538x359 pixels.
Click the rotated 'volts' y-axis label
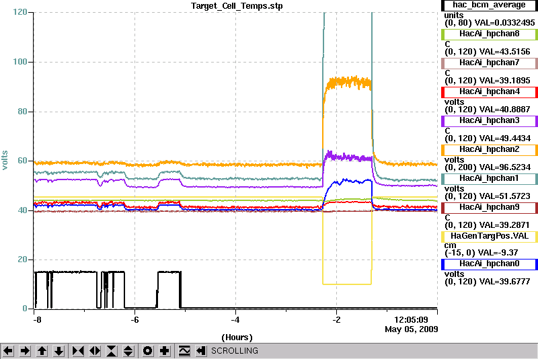[5, 160]
